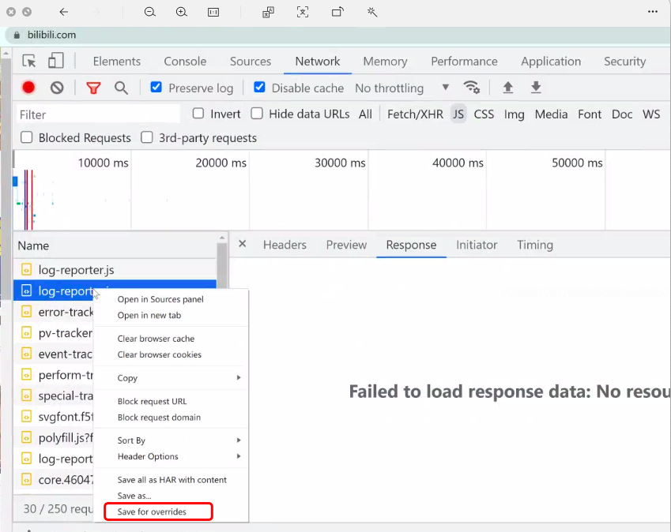Toggle the JS request type filter
671x532 pixels.
(458, 114)
